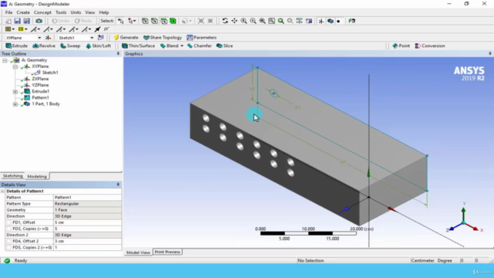
Task: Tick the FD5, Copies 2 parameter checkbox
Action: pos(8,248)
